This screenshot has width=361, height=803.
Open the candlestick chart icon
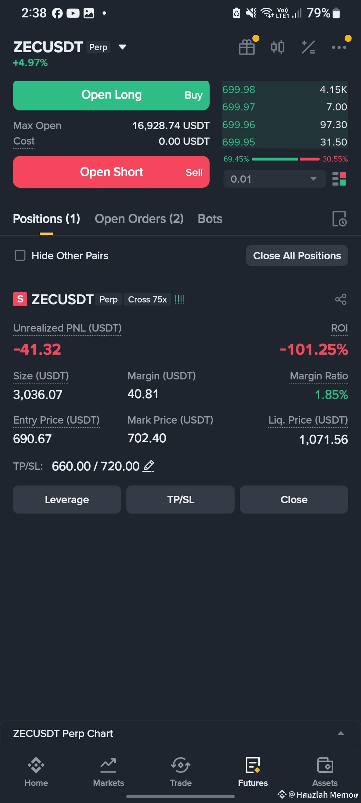click(277, 47)
